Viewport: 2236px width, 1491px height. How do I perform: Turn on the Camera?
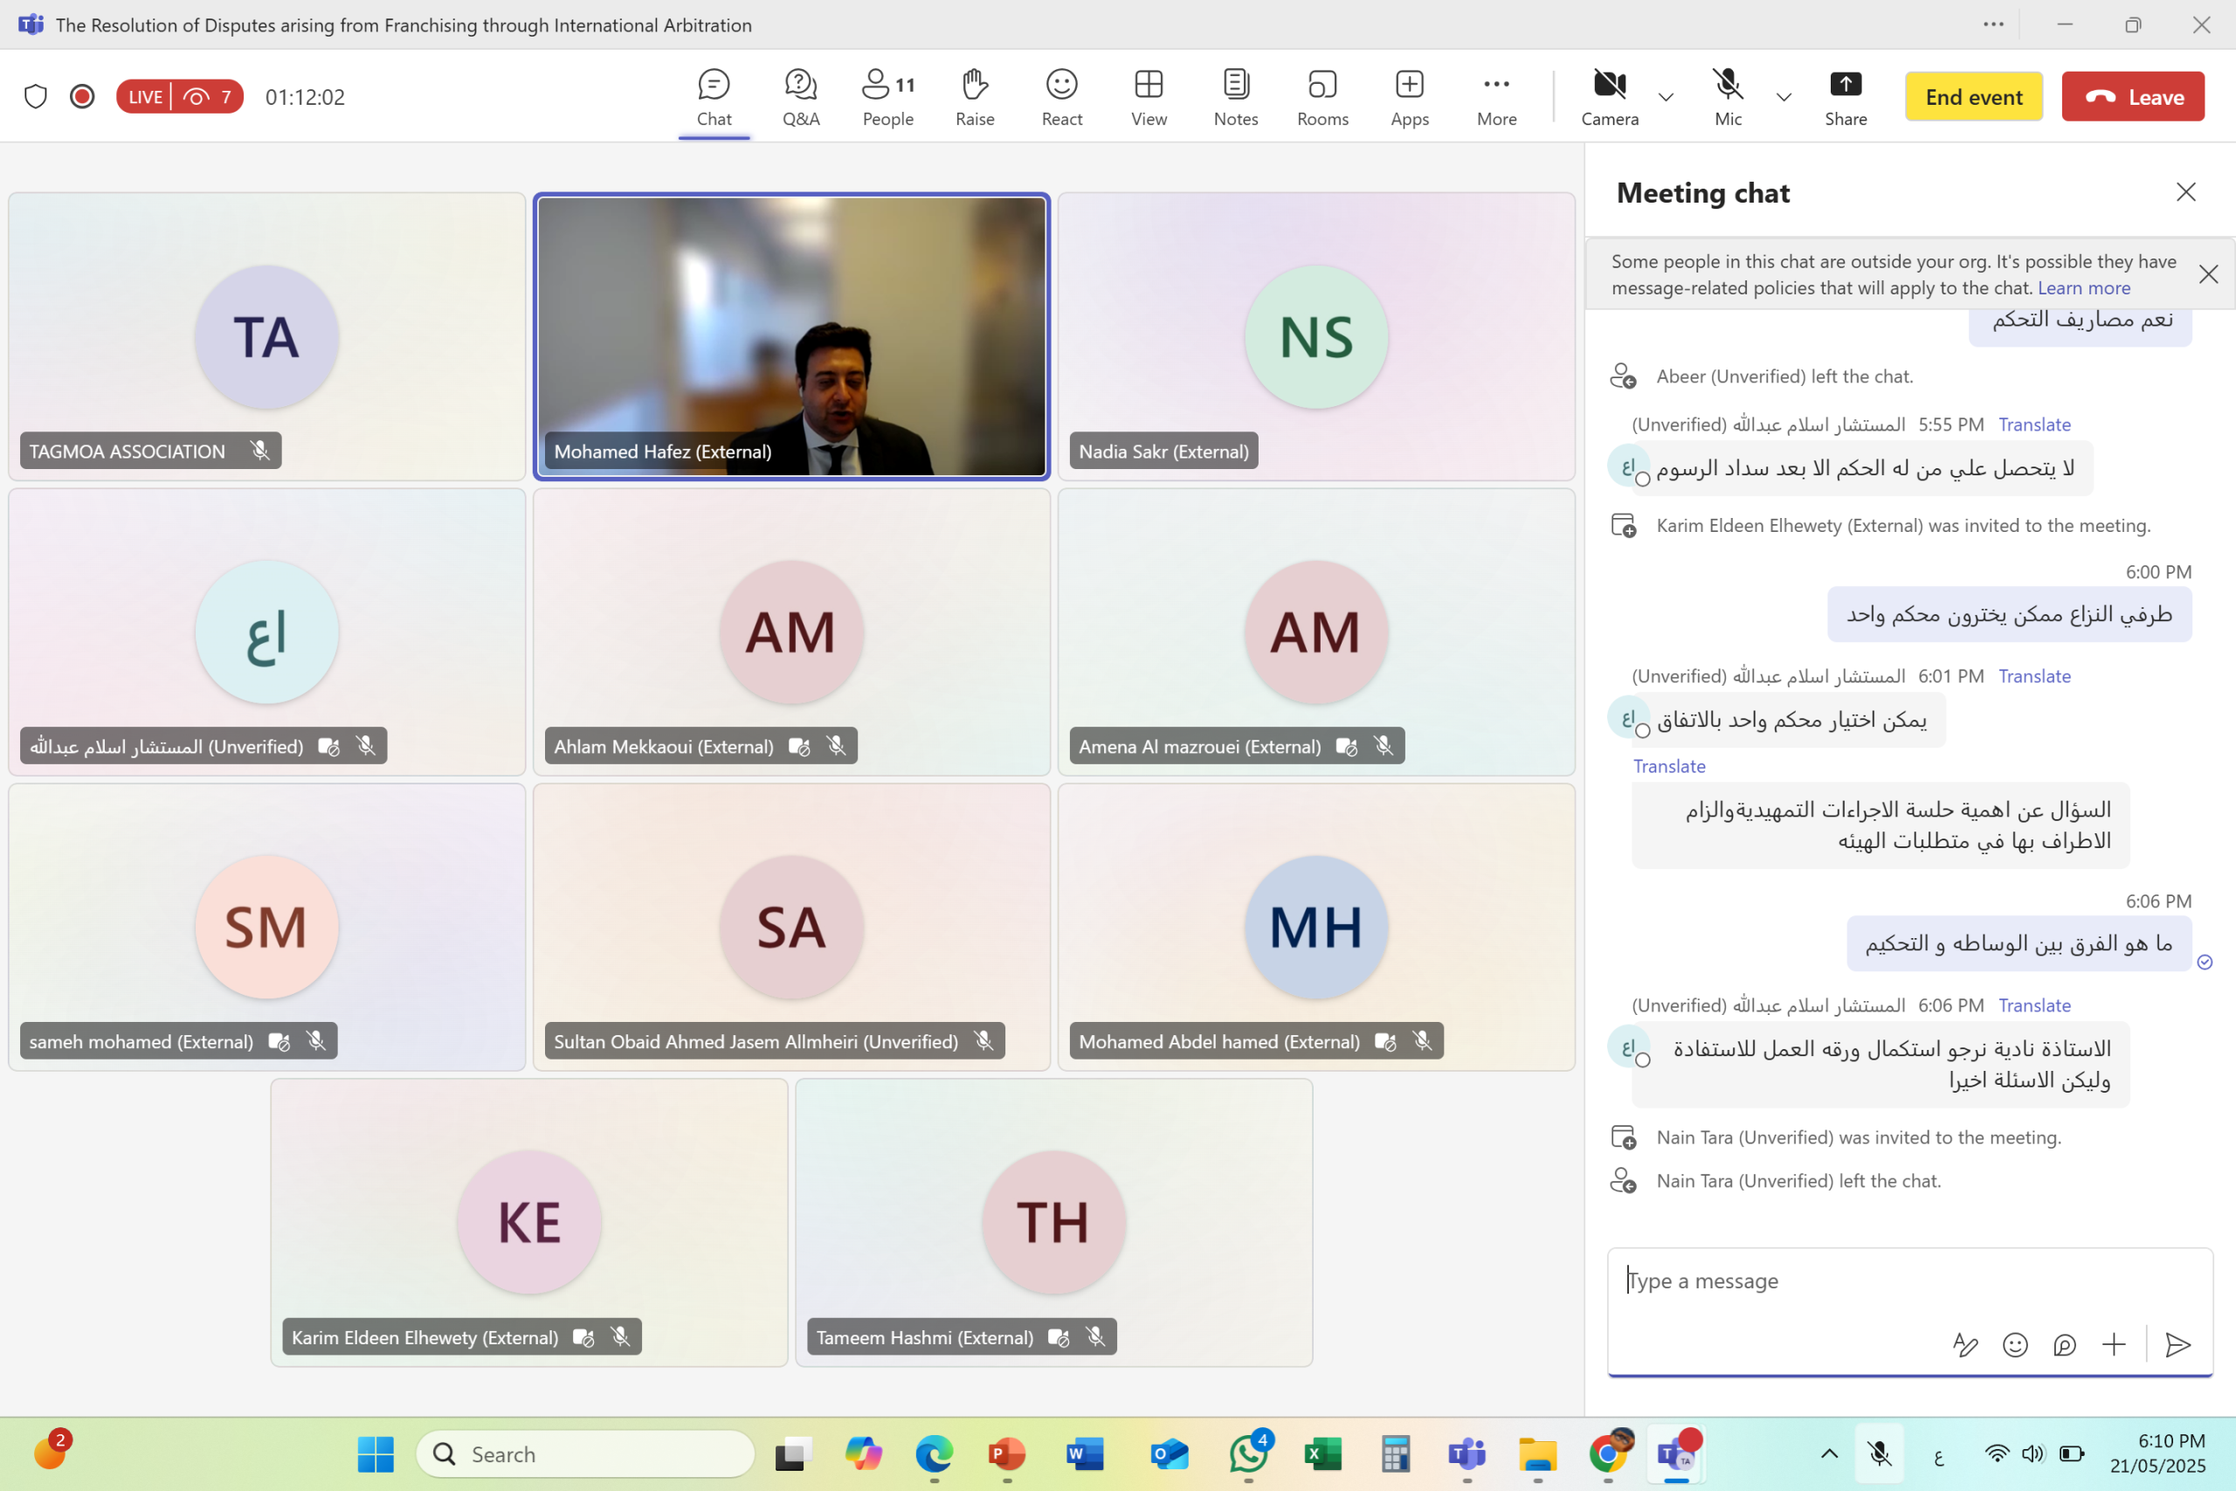(x=1609, y=97)
